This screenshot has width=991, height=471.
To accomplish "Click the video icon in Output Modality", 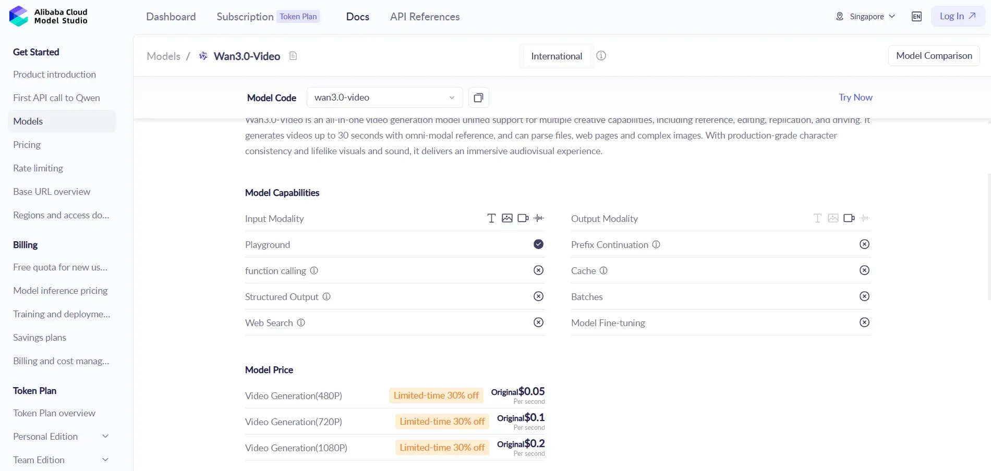I will [x=849, y=218].
